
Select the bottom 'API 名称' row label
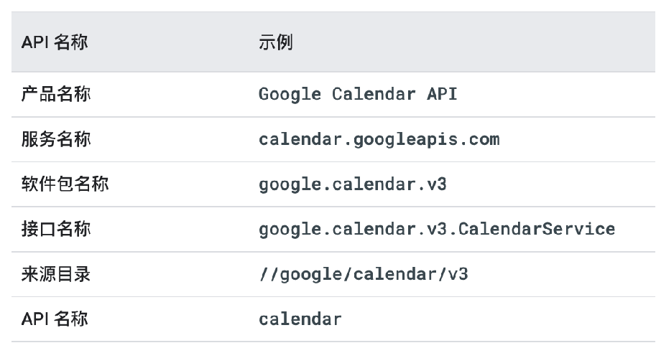click(x=55, y=319)
